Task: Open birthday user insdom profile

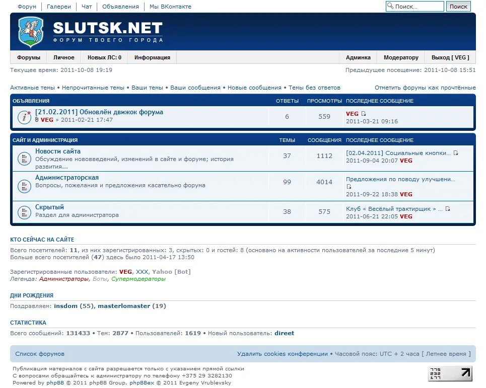Action: (x=65, y=306)
